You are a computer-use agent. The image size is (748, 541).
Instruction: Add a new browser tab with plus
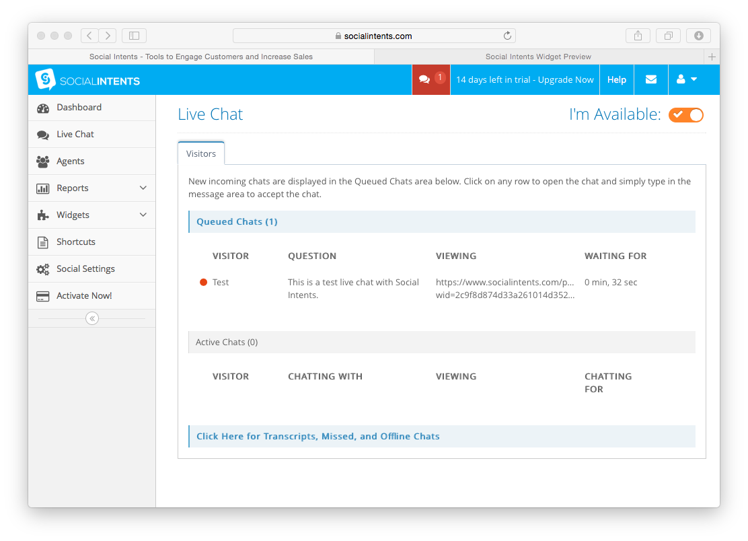pos(712,57)
